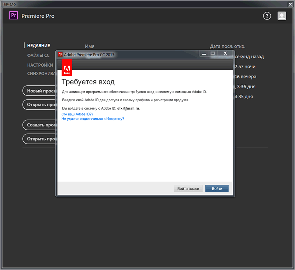Select the recent entry '4:35 дня'
295x270 pixels.
click(x=244, y=97)
